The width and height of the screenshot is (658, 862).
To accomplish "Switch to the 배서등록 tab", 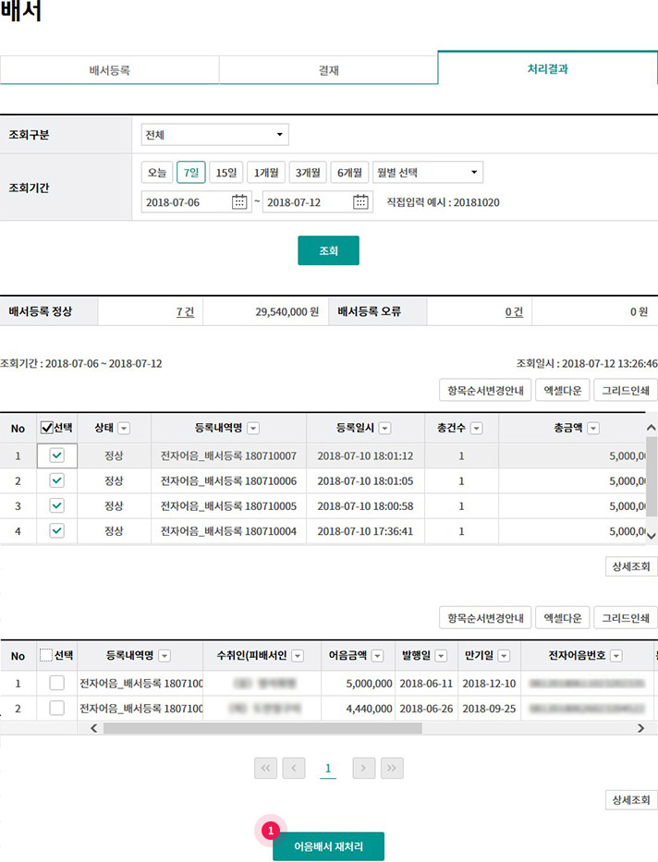I will pyautogui.click(x=109, y=70).
